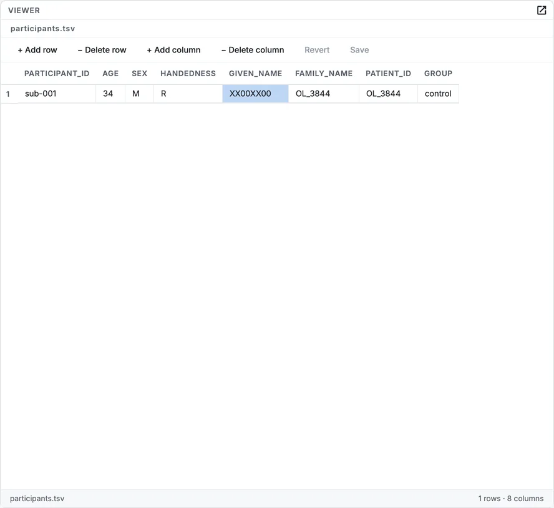Select the sub-001 cell

pos(57,94)
